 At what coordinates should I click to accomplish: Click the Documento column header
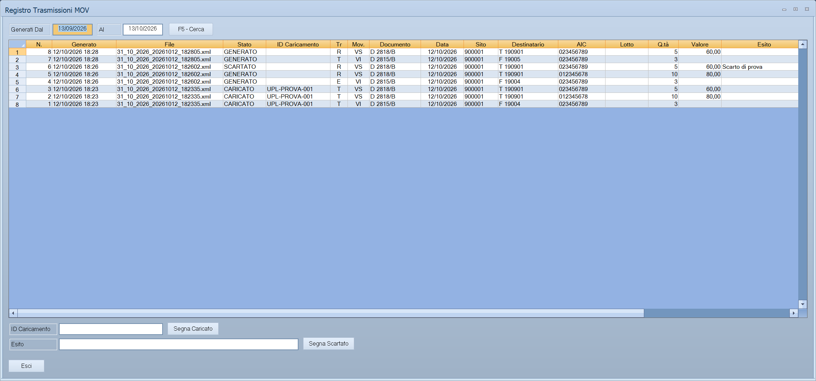point(395,44)
